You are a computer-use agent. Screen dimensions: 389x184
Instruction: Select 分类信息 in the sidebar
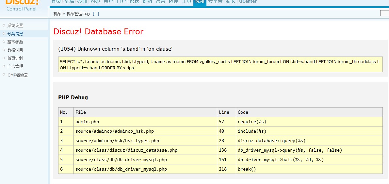point(15,34)
